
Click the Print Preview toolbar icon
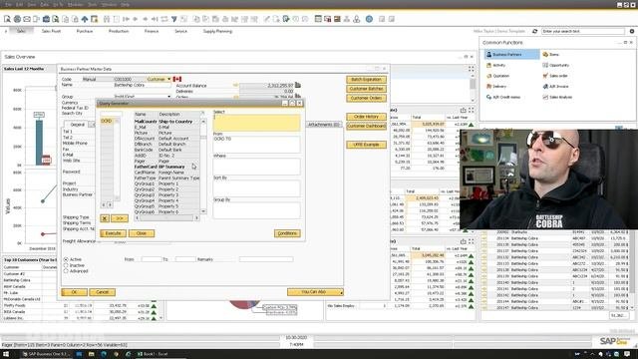pyautogui.click(x=7, y=19)
